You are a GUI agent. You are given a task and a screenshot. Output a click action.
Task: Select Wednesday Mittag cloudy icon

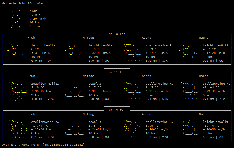pos(75,129)
